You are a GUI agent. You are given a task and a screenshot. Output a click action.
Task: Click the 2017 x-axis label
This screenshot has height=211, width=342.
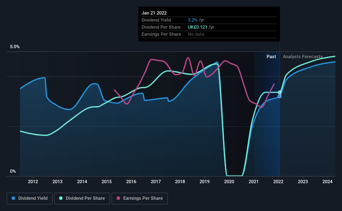pos(156,182)
